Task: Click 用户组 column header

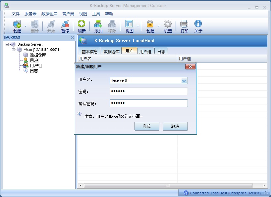Action: point(222,59)
